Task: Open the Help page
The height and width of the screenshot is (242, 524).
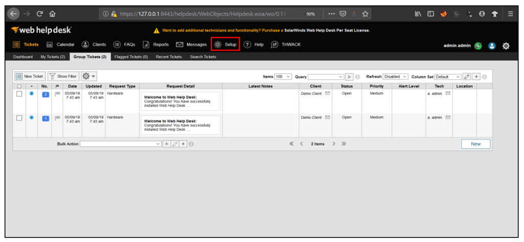Action: coord(254,44)
